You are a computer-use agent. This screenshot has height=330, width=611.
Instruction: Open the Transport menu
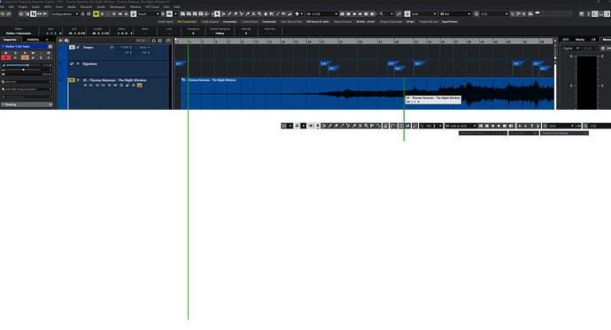(x=86, y=7)
